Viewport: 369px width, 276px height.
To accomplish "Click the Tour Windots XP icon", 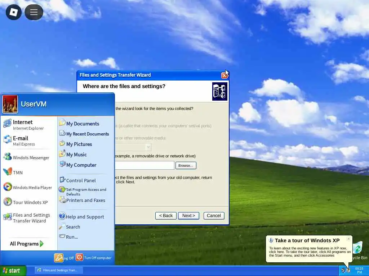I will point(7,202).
